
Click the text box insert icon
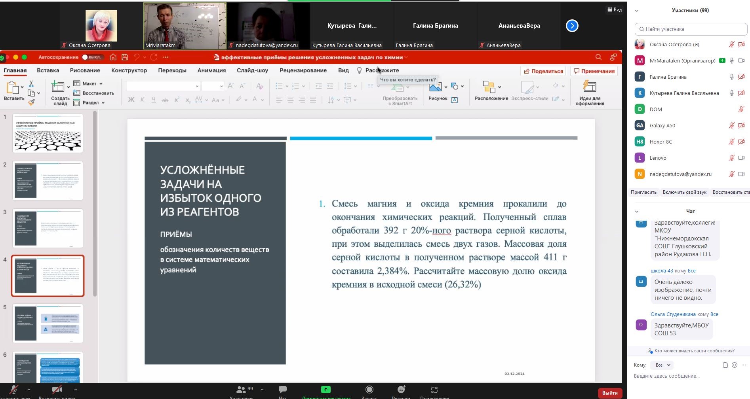coord(455,100)
